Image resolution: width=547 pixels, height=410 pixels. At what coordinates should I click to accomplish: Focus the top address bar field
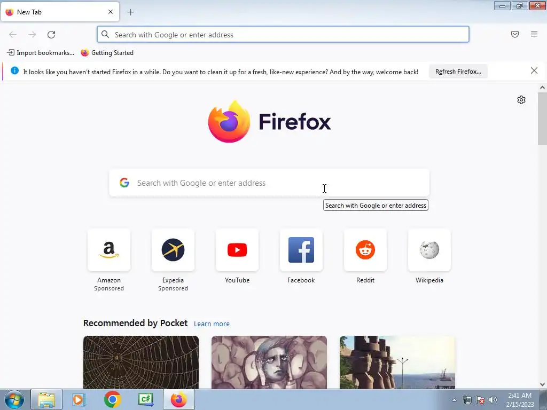(283, 35)
